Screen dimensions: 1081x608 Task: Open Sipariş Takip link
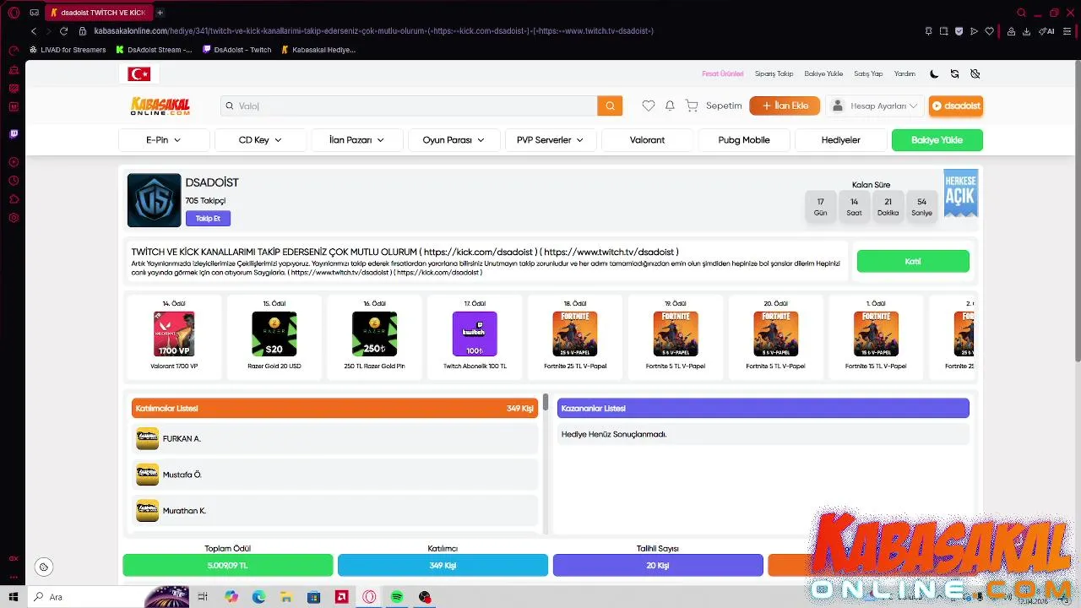click(x=774, y=74)
